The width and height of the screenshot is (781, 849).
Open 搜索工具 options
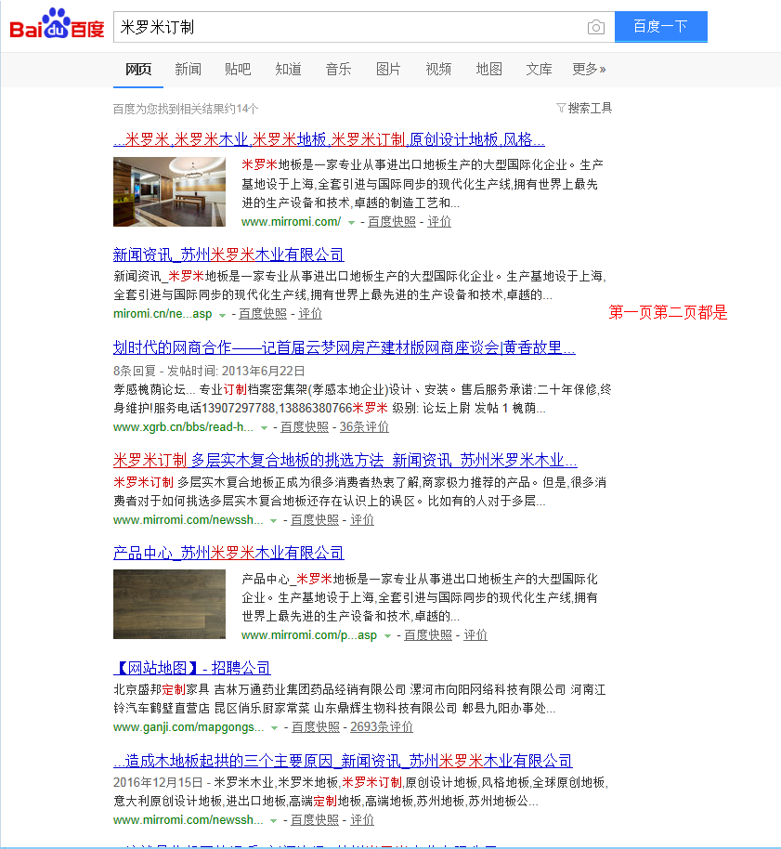[588, 108]
